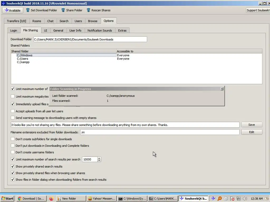The height and width of the screenshot is (202, 270).
Task: Toggle Limit maximum number of checkbox
Action: 13,89
